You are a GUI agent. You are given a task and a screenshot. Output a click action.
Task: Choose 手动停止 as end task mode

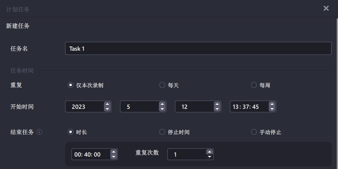(266, 132)
